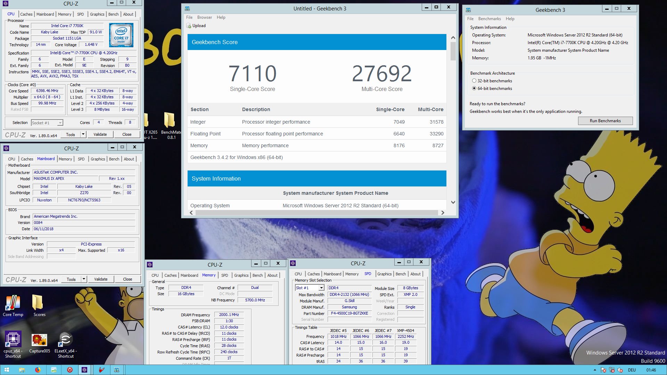Open the Mainboard tab in the SPD CPU-Z window
667x375 pixels.
[x=332, y=274]
